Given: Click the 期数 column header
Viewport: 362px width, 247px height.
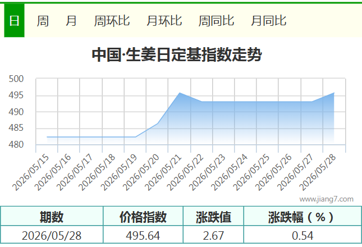Looking at the screenshot, I should (52, 217).
